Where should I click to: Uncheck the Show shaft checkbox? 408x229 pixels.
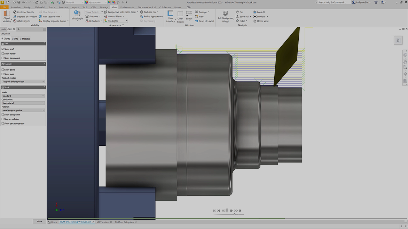pyautogui.click(x=3, y=49)
